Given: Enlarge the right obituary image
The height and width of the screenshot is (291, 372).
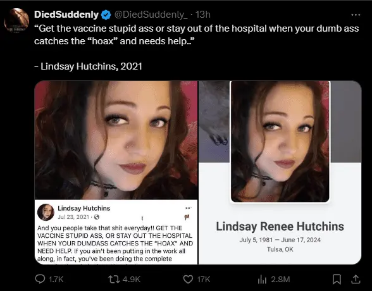Looking at the screenshot, I should click(280, 173).
